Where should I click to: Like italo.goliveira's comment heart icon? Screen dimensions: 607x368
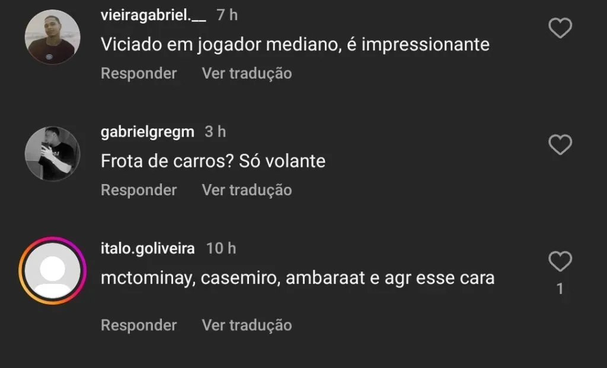560,262
